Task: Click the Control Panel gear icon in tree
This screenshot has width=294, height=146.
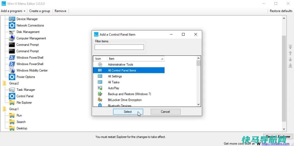Action: click(x=12, y=96)
